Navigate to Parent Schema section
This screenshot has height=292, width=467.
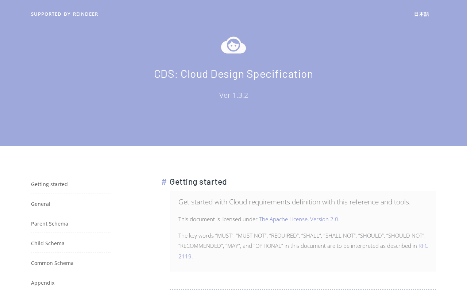(50, 224)
